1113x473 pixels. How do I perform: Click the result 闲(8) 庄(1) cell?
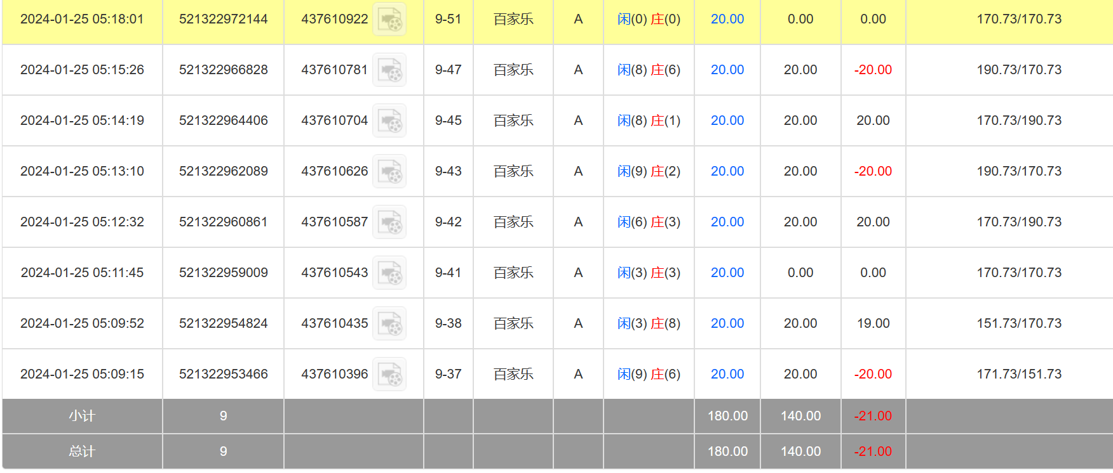649,120
